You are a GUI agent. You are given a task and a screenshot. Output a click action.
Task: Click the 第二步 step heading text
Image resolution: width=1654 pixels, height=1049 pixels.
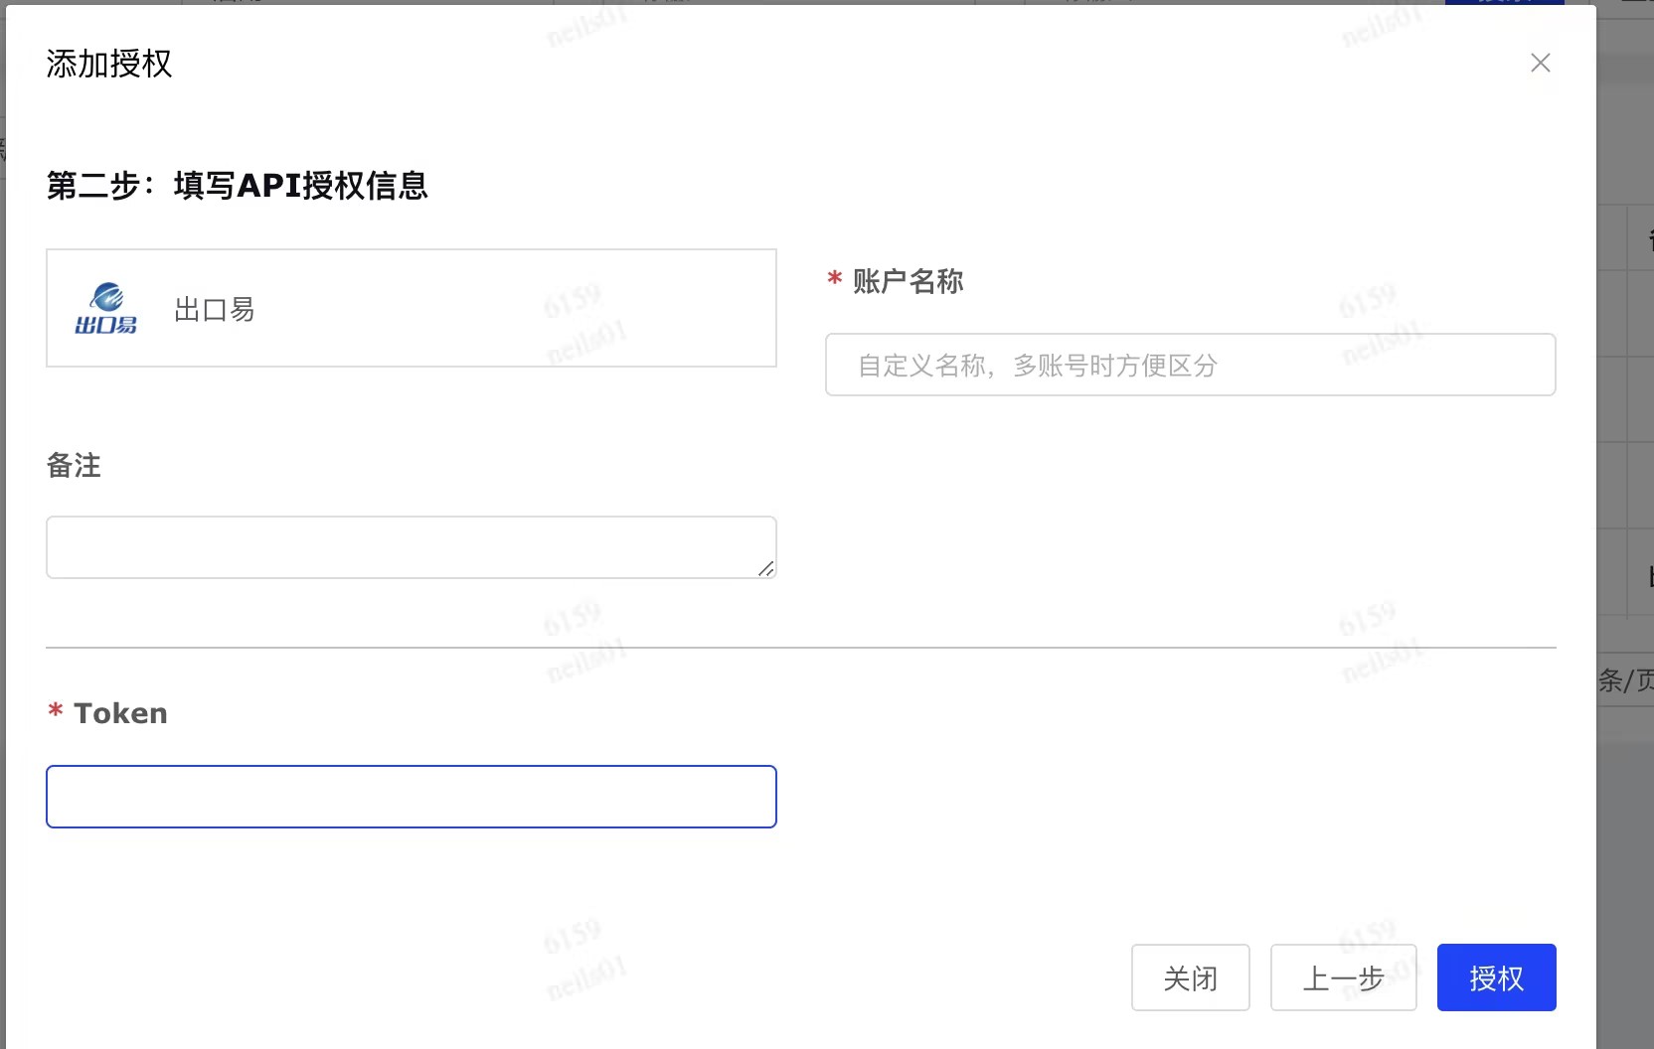237,186
